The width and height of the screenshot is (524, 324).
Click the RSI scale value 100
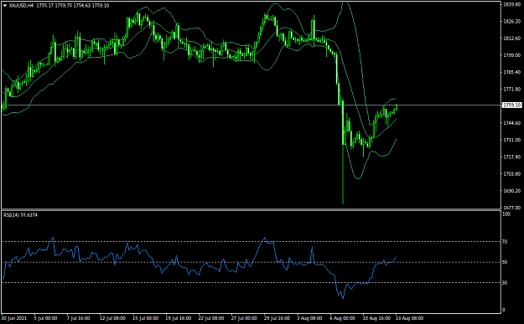[506, 213]
